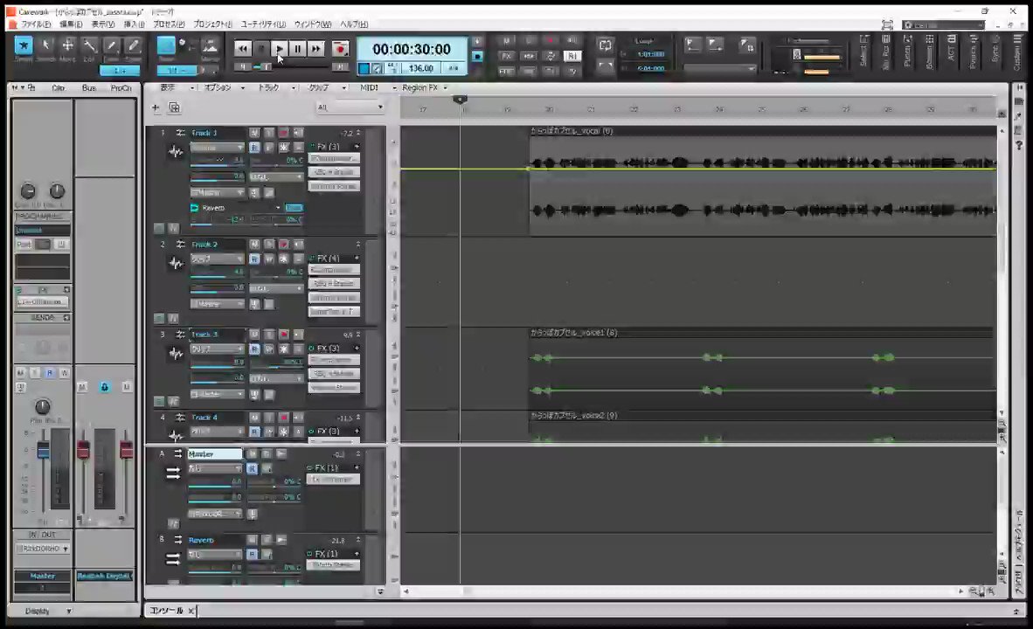Switch to the Bus tab in inspector
Image resolution: width=1033 pixels, height=629 pixels.
click(x=89, y=87)
